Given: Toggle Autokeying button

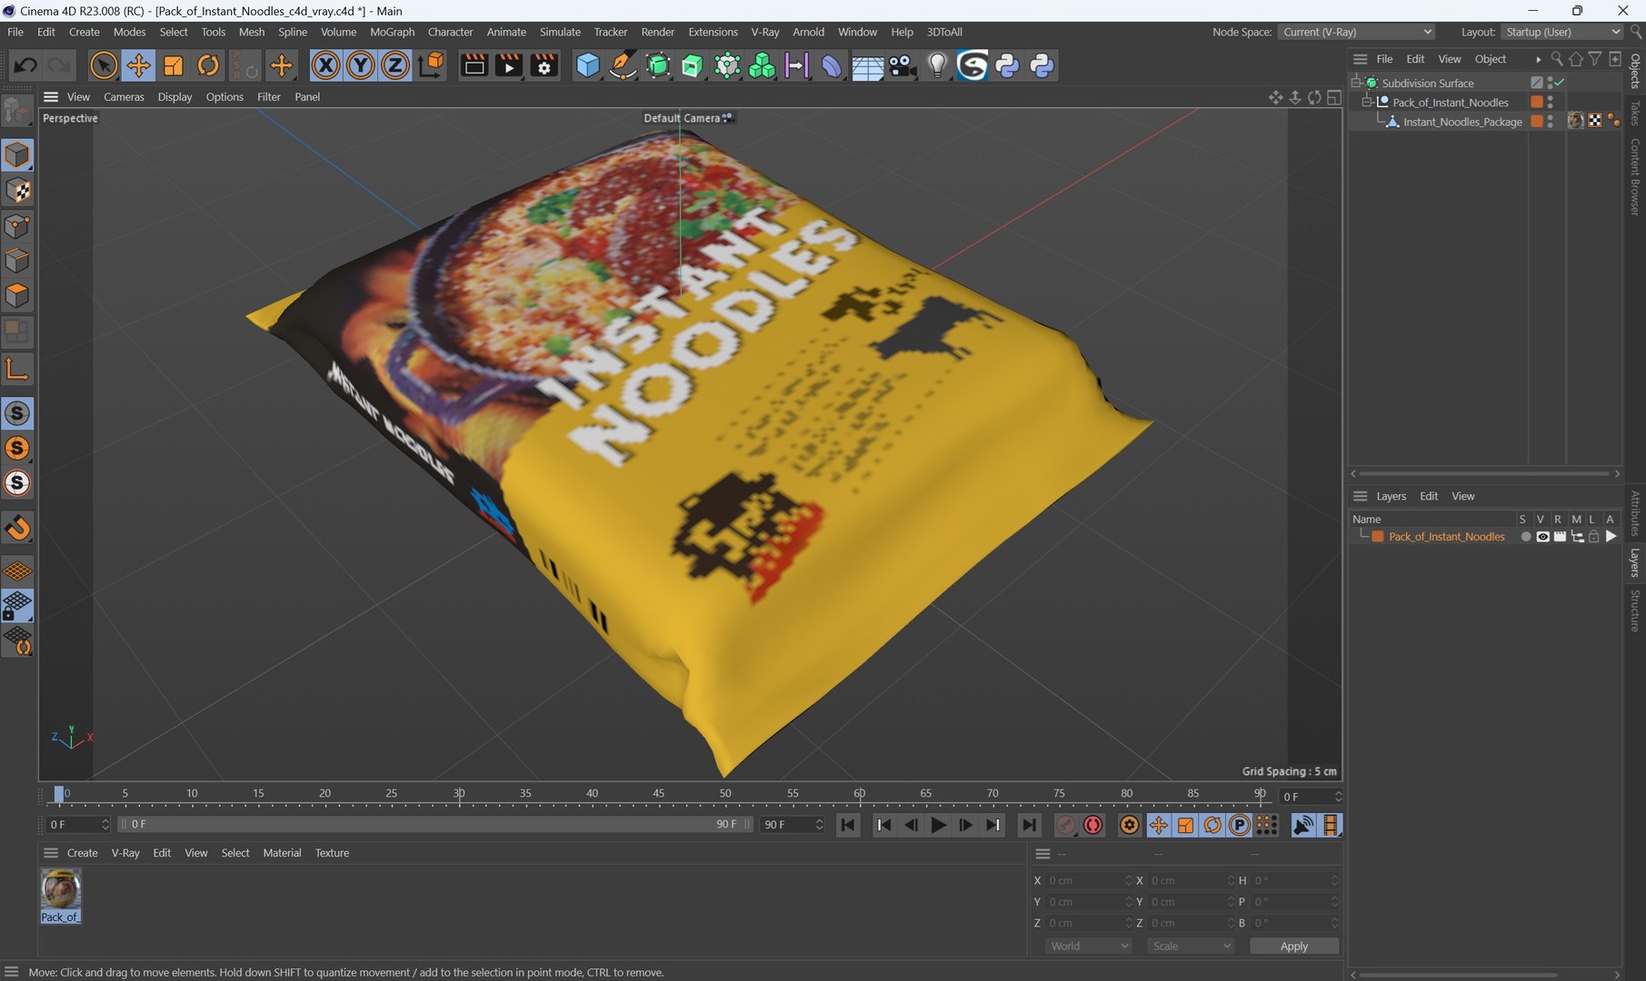Looking at the screenshot, I should [x=1092, y=825].
